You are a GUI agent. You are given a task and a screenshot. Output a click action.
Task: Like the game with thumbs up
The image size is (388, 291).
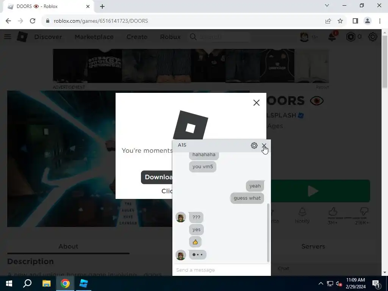coord(333,212)
